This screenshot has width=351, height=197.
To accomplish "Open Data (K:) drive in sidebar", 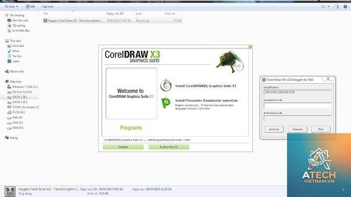I will coord(15,128).
